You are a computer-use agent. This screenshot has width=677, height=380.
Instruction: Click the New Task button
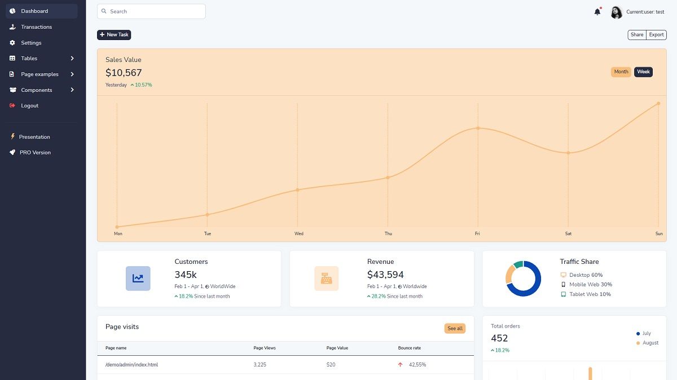click(x=113, y=34)
